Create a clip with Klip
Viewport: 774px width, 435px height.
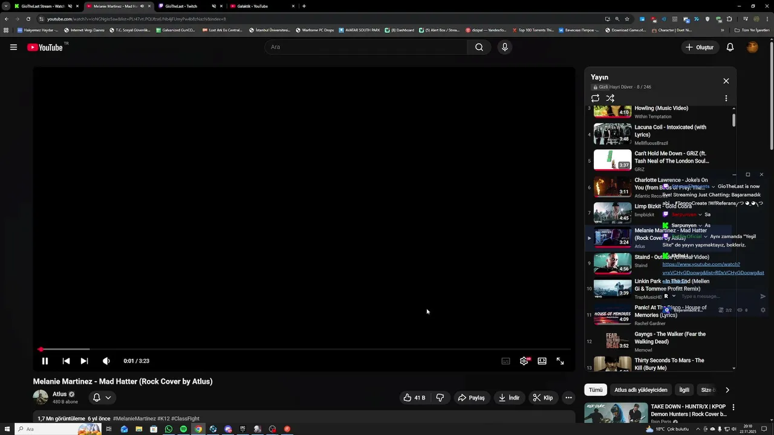(544, 398)
